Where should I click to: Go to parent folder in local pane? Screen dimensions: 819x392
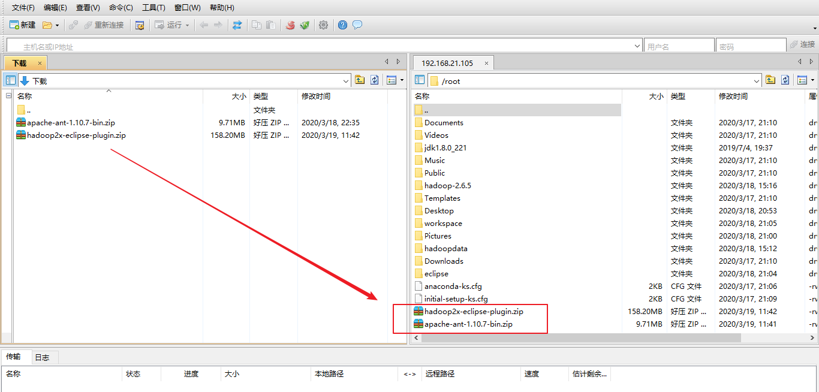click(360, 80)
